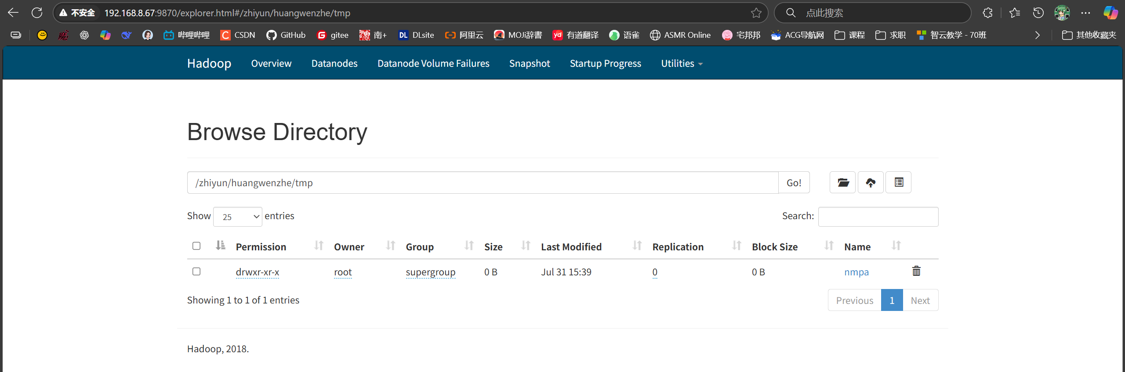Delete the nmpa entry with the trash icon
The image size is (1125, 372).
[x=916, y=271]
